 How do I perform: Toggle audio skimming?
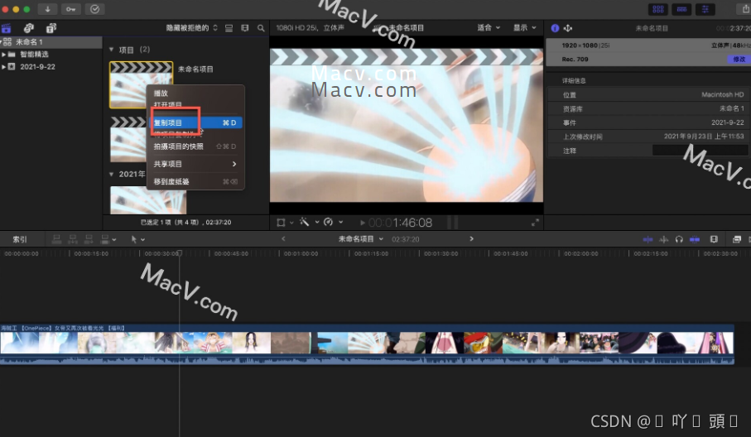pyautogui.click(x=664, y=239)
